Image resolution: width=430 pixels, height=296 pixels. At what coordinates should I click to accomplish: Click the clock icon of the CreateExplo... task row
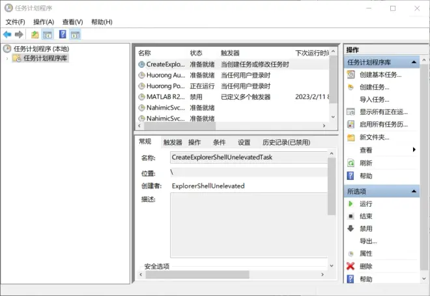pos(141,65)
